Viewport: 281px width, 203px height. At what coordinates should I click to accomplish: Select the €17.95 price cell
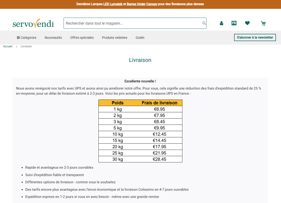click(160, 147)
